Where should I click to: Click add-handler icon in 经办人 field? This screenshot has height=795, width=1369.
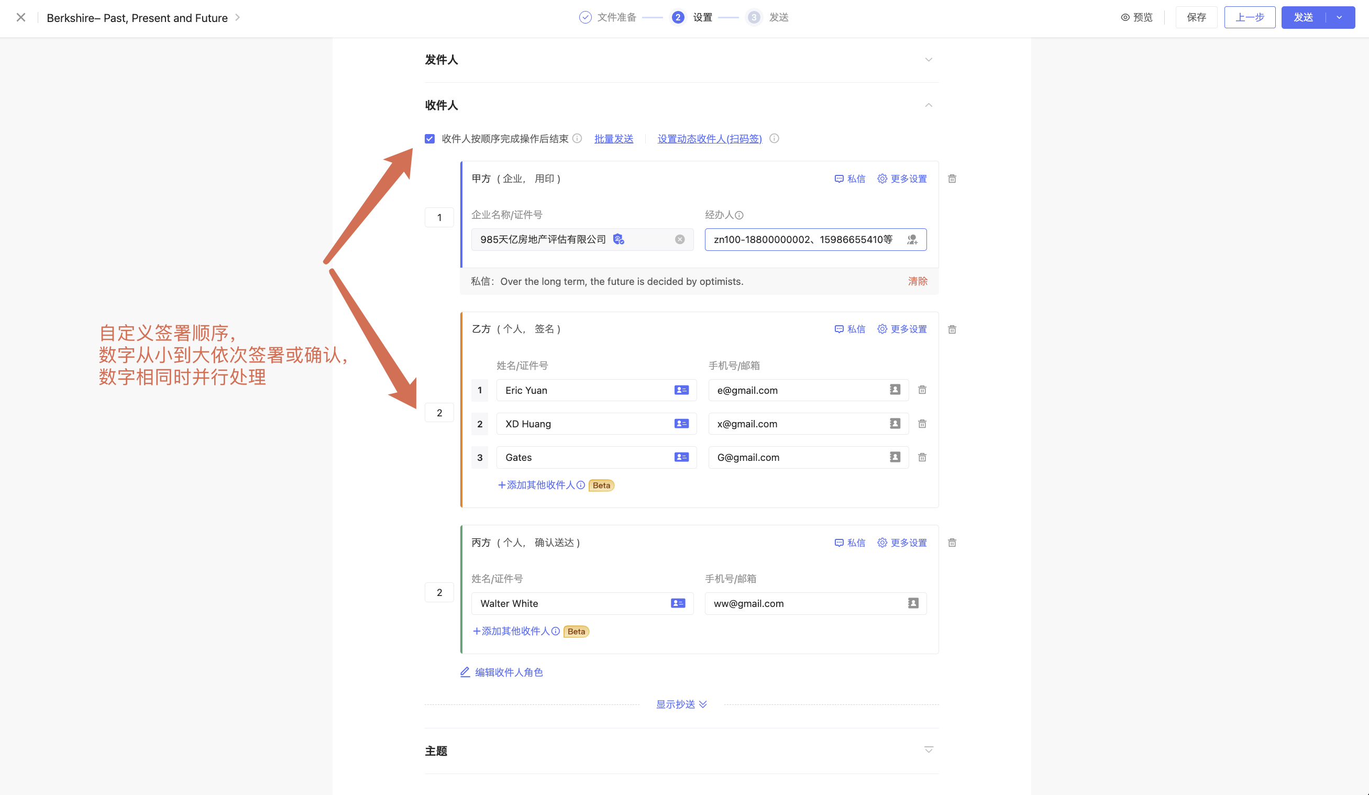[912, 240]
